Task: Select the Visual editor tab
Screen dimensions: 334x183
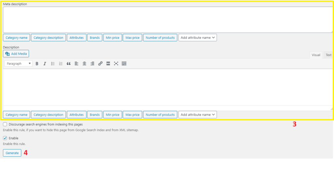Action: 316,55
